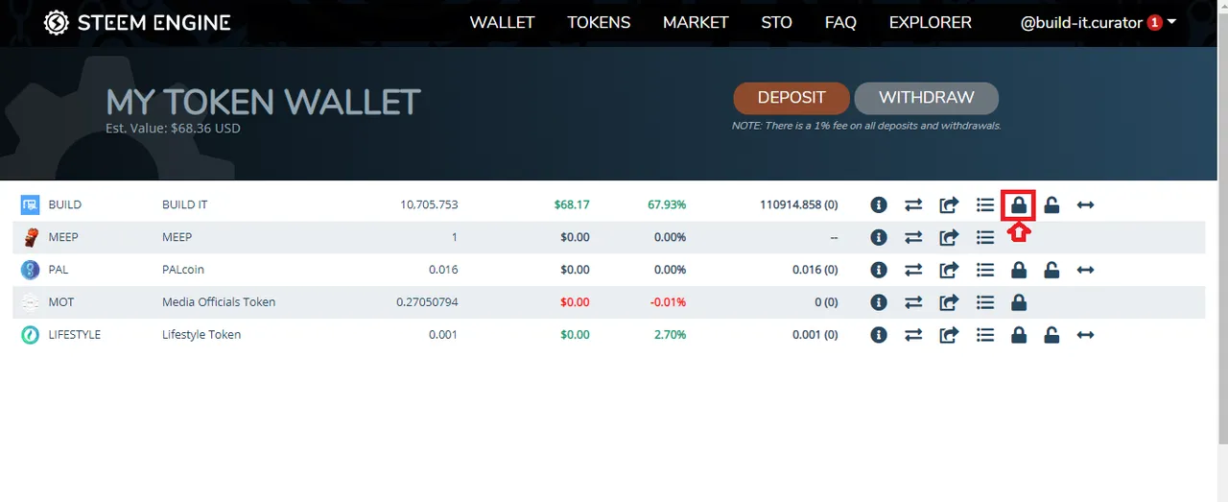The height and width of the screenshot is (502, 1228).
Task: Open transaction history list for BUILD
Action: [x=984, y=204]
